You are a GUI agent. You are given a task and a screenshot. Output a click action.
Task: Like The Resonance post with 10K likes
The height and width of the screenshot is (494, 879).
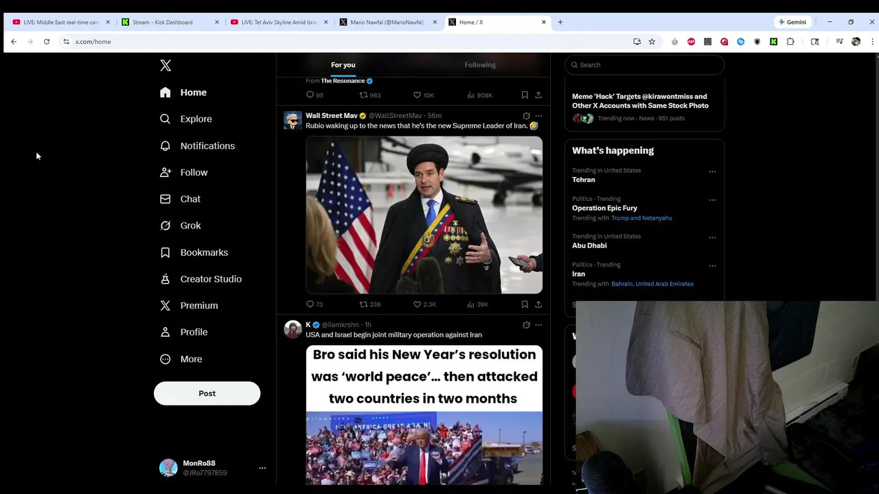point(424,95)
